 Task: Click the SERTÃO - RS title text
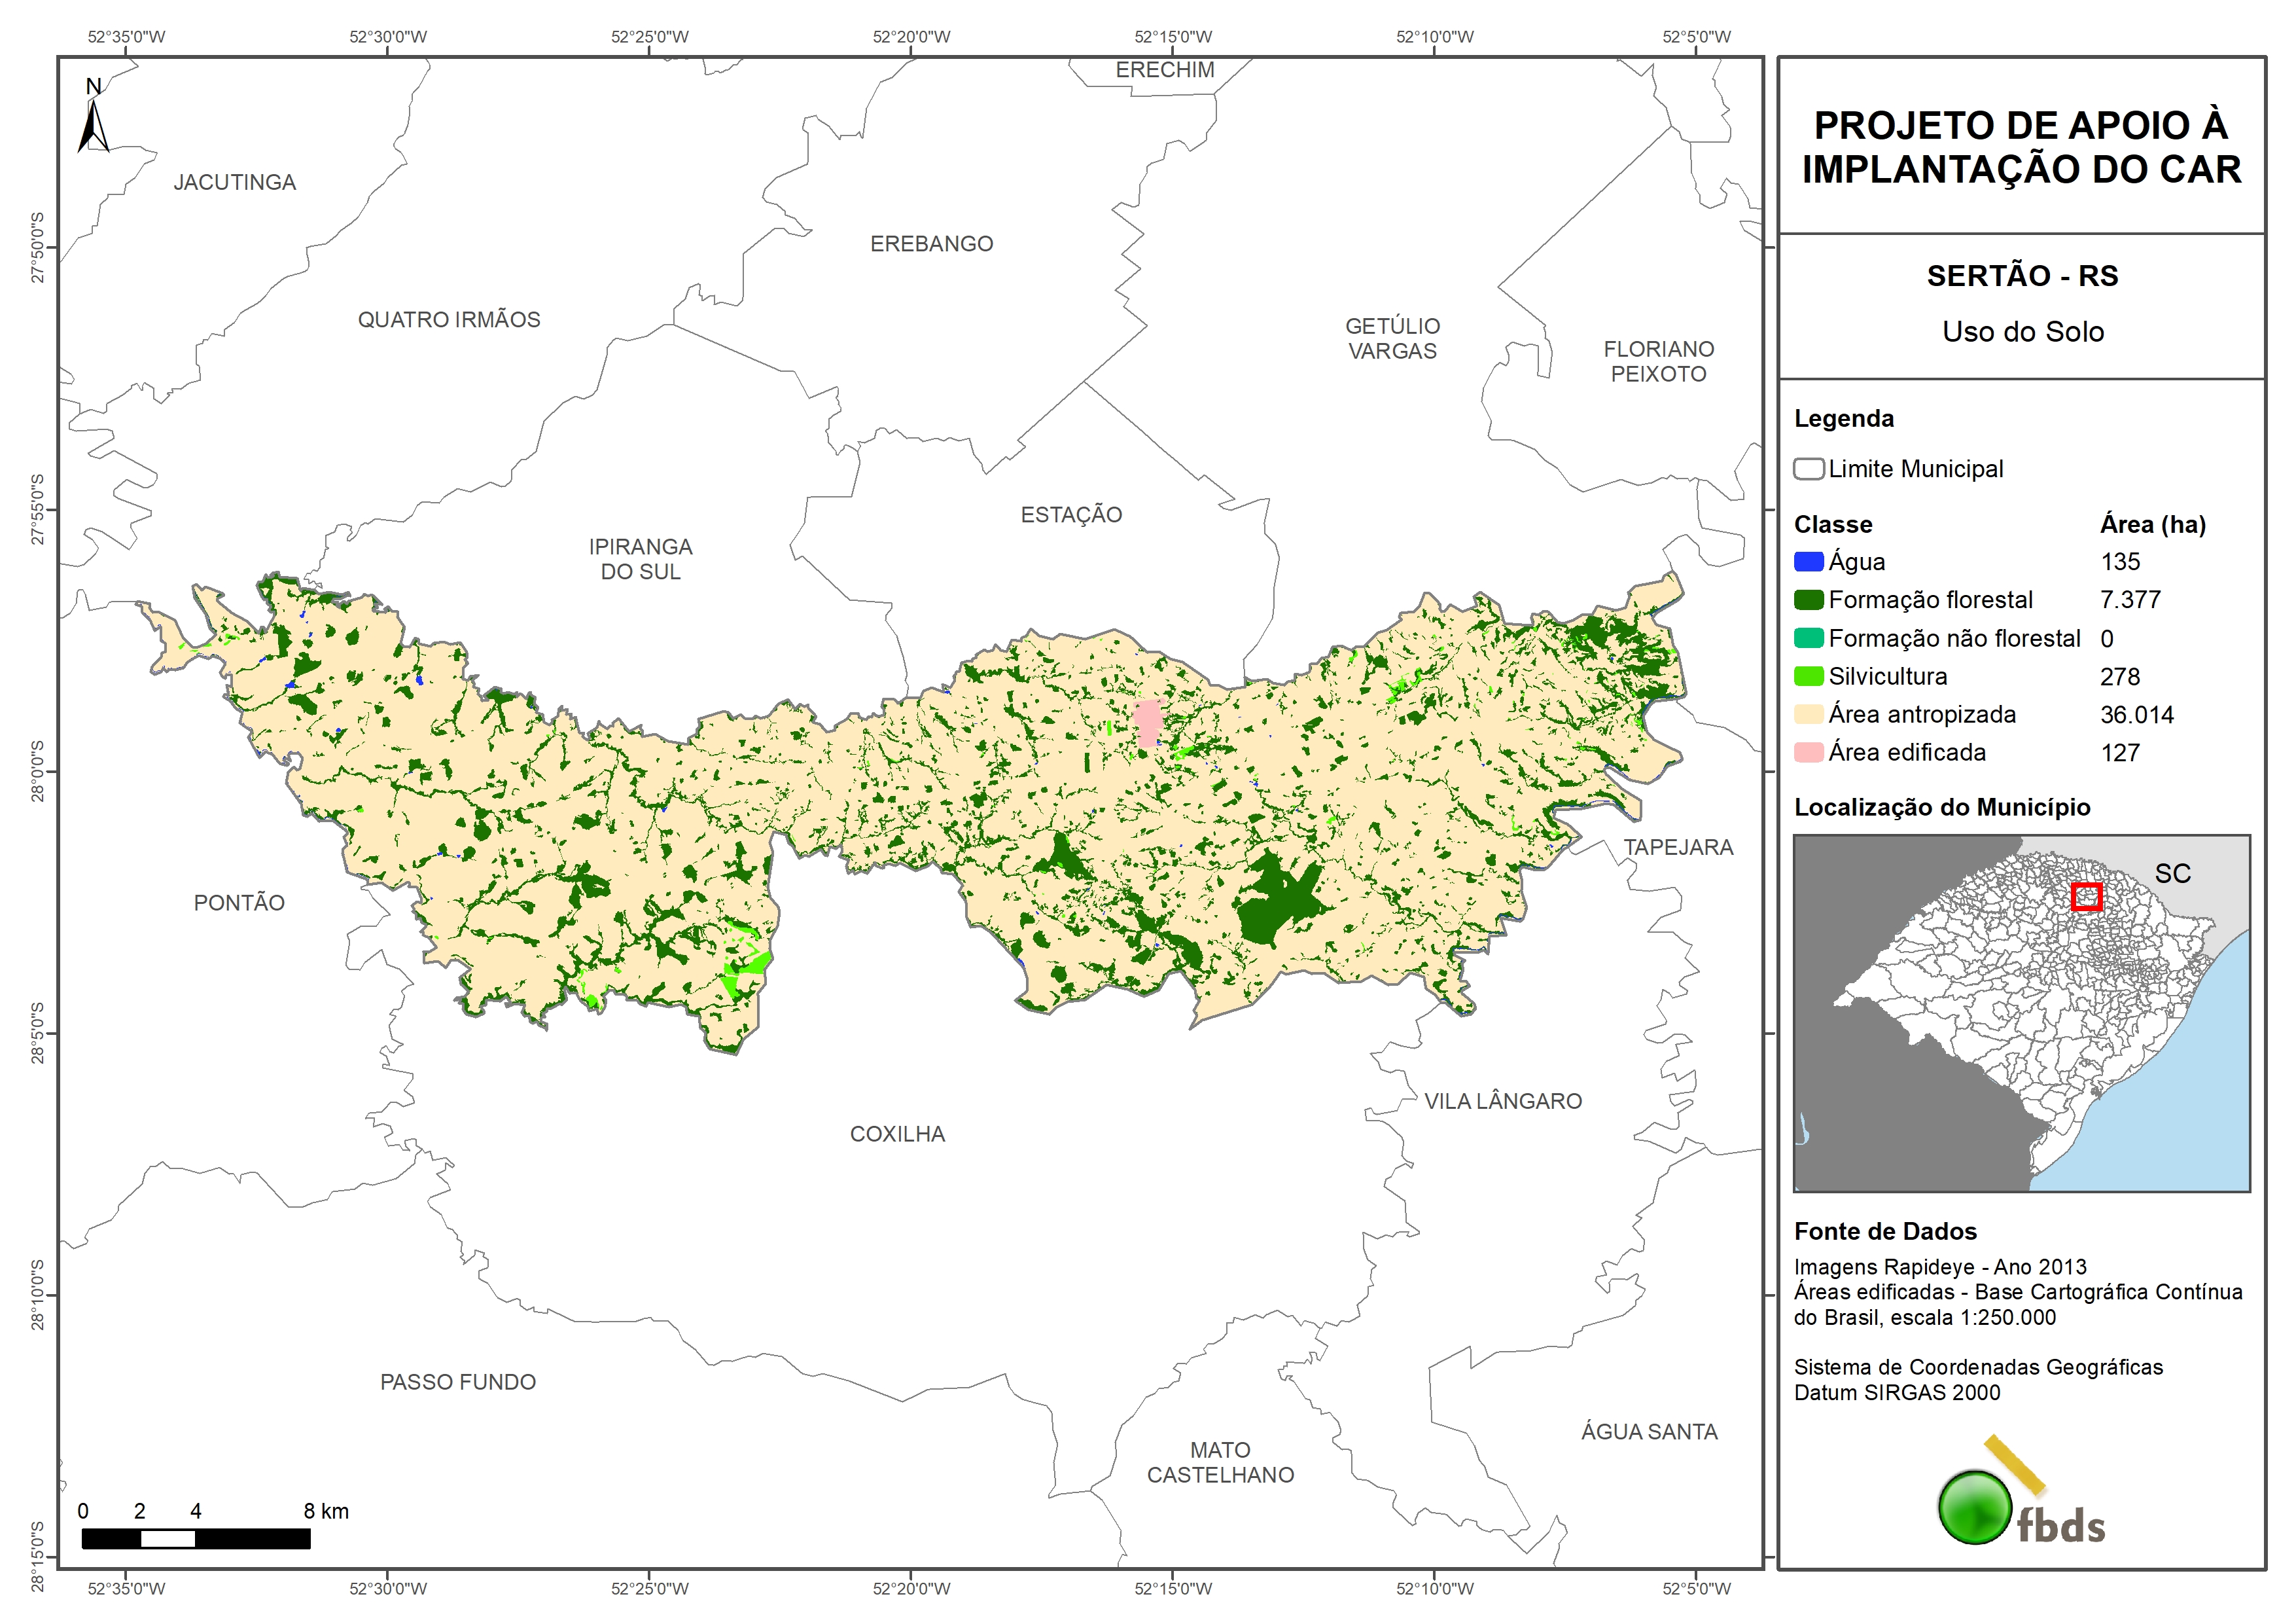click(x=2022, y=276)
